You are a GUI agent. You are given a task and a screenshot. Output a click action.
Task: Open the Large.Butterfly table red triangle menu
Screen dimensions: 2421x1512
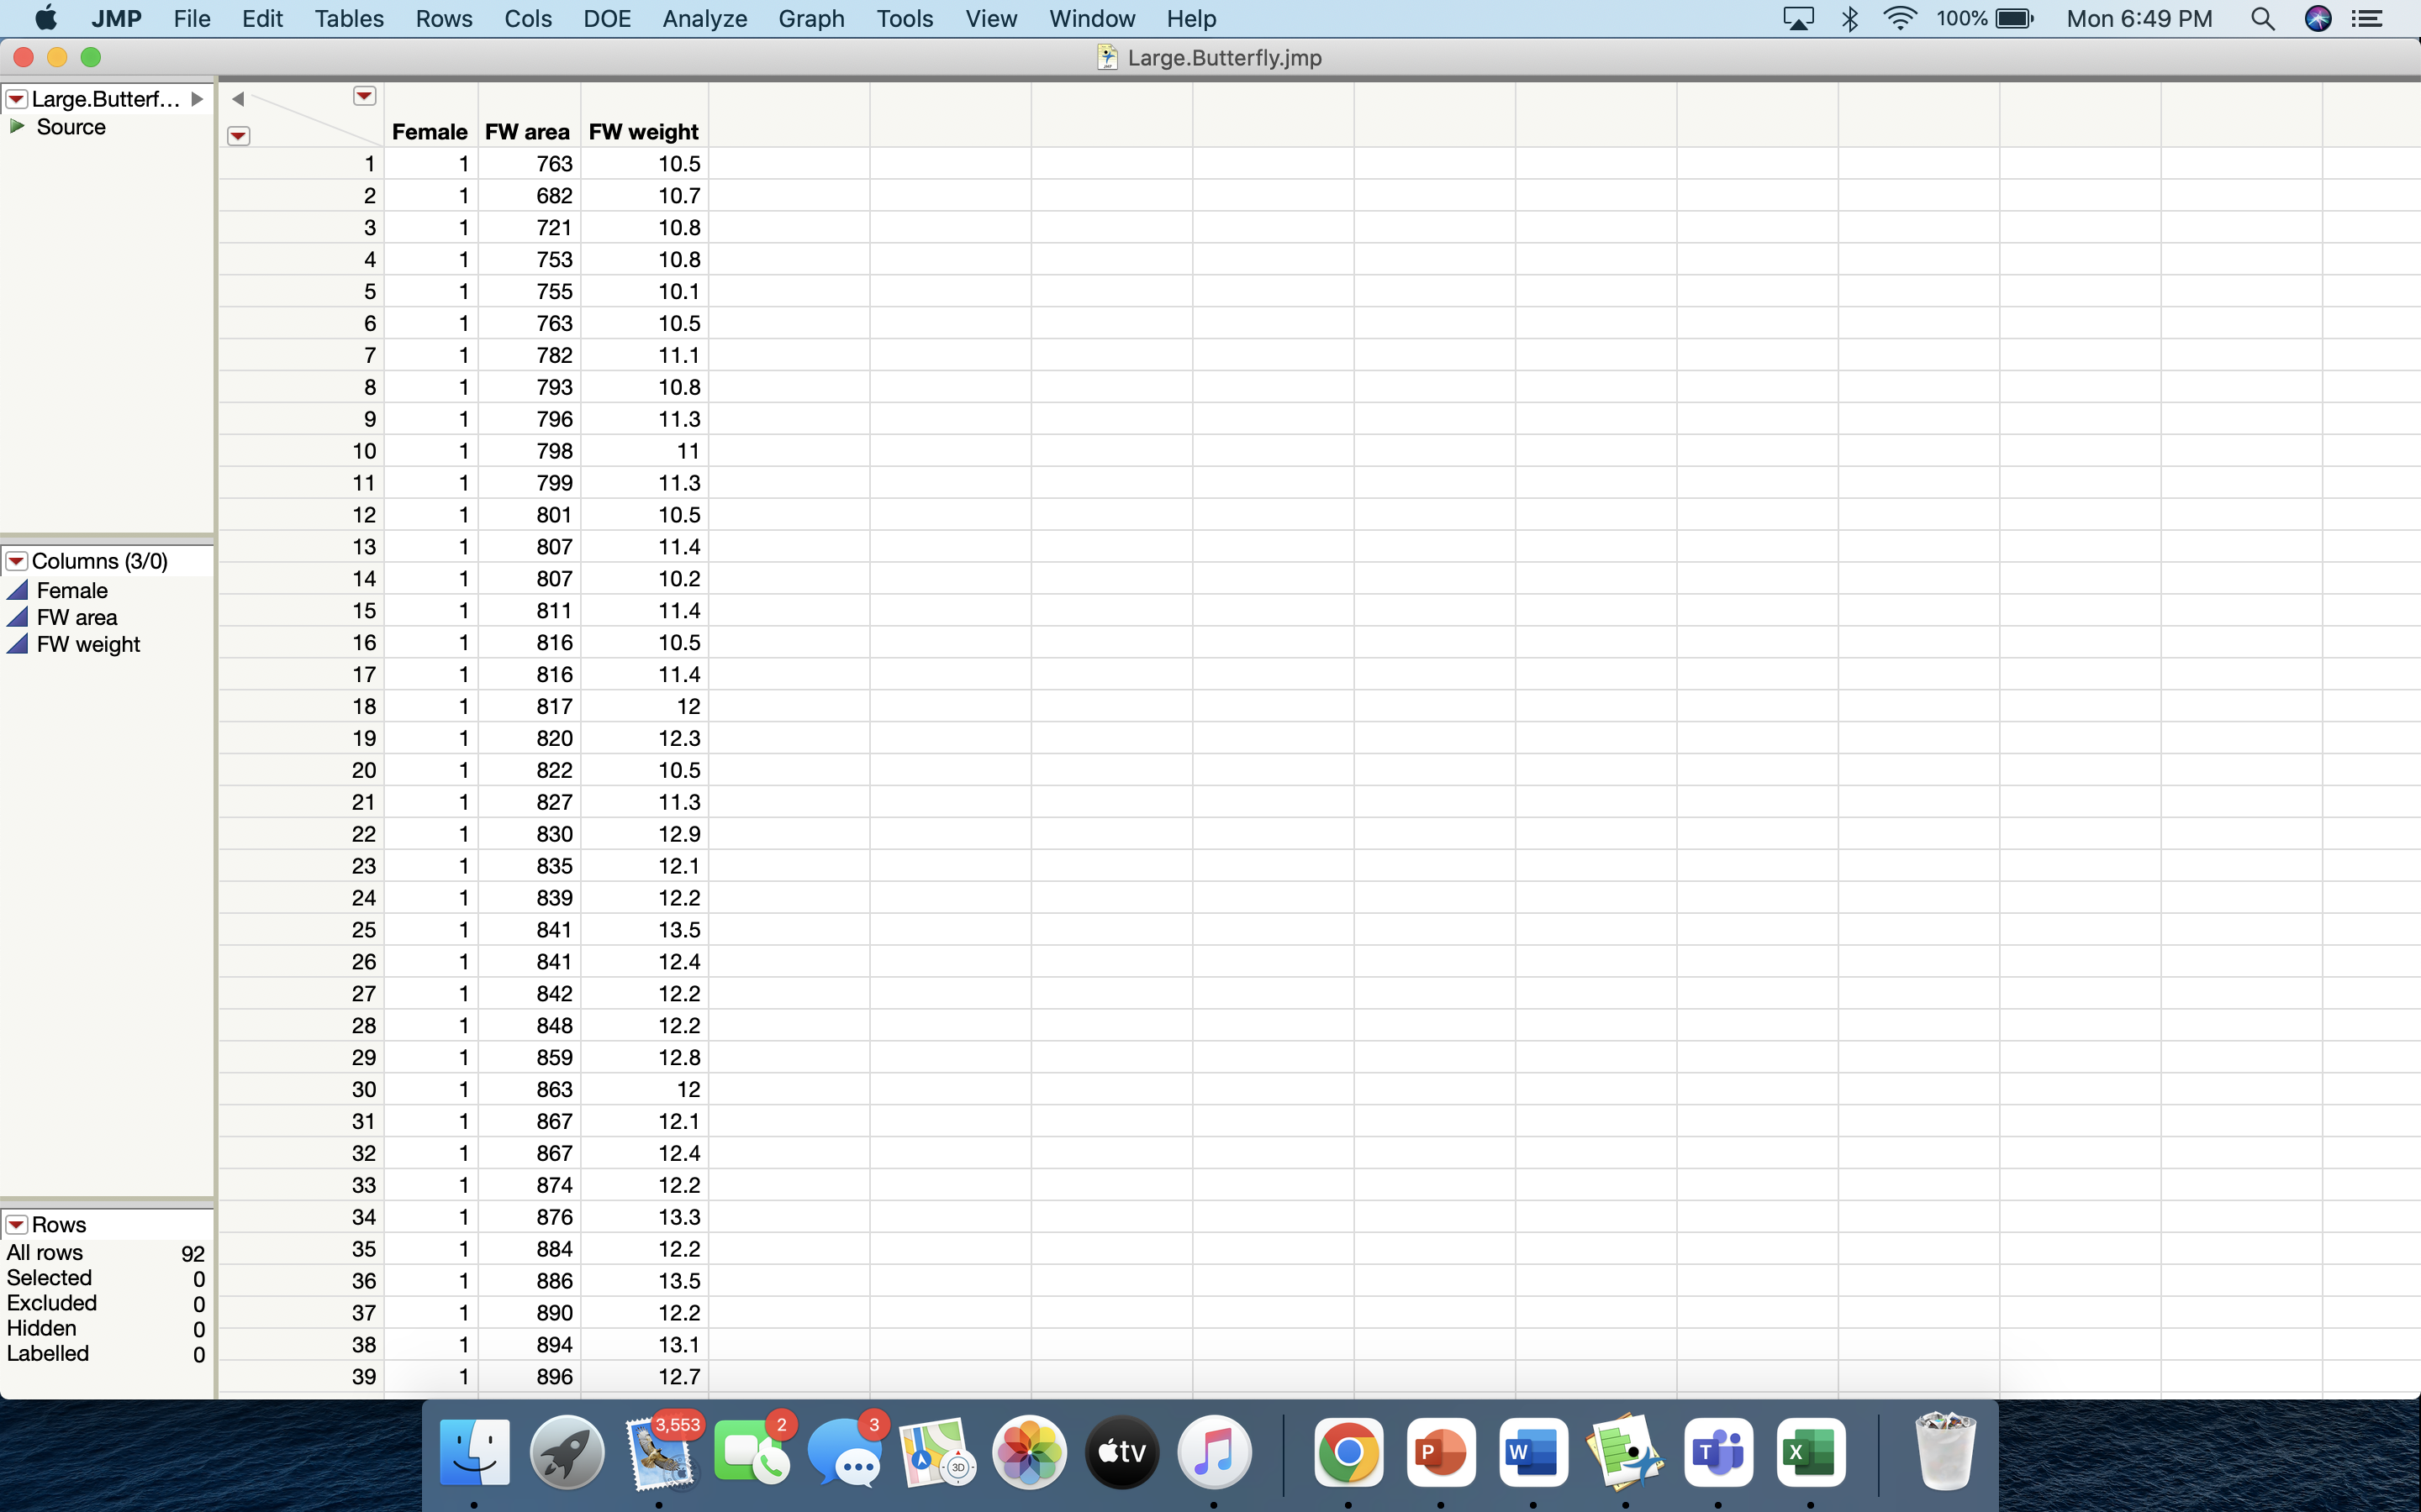(x=16, y=98)
